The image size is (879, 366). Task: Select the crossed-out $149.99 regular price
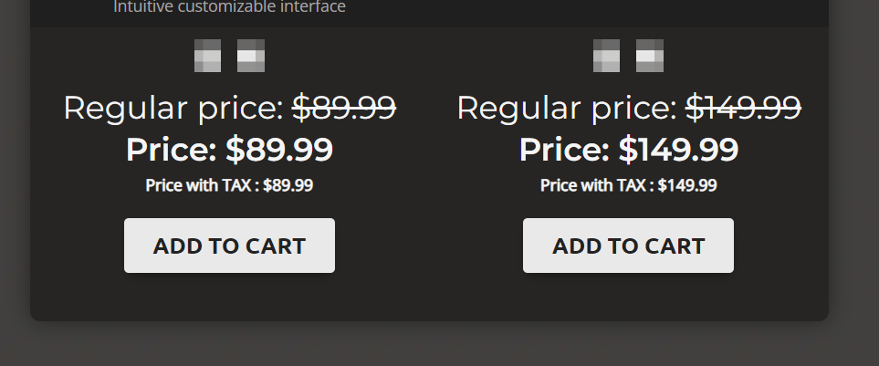743,108
